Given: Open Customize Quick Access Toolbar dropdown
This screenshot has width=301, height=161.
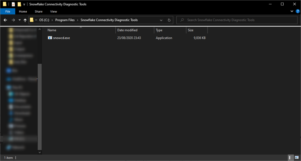Looking at the screenshot, I should 24,4.
